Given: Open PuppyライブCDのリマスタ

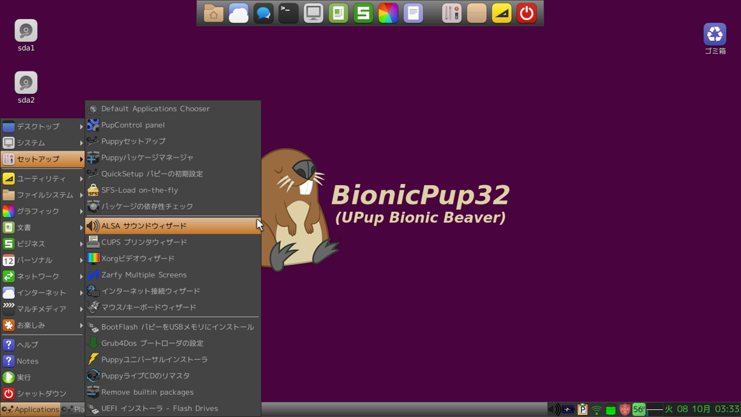Looking at the screenshot, I should [173, 376].
